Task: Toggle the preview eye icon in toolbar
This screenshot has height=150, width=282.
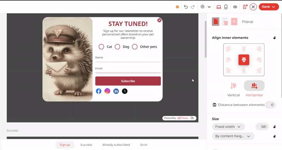Action: (x=235, y=7)
